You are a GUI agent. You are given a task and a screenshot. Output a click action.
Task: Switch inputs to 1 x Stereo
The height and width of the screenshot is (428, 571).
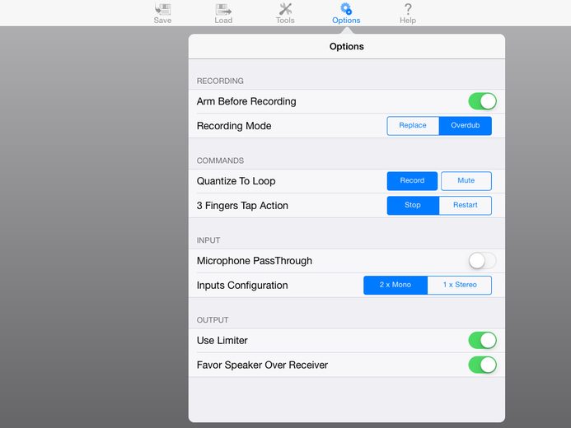(460, 285)
